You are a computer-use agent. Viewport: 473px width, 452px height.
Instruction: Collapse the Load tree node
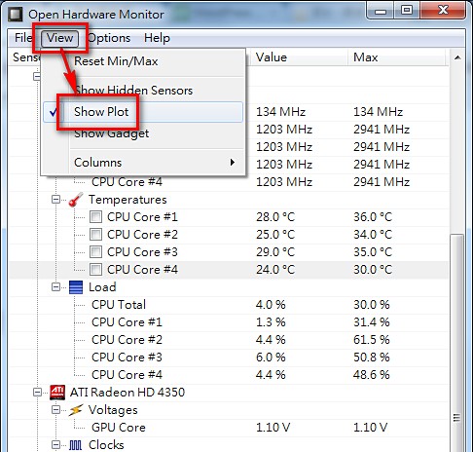pyautogui.click(x=56, y=287)
